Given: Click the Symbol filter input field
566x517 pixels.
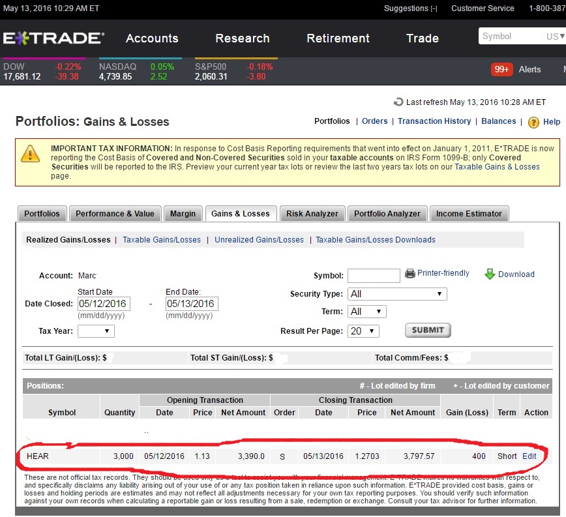Looking at the screenshot, I should [x=374, y=276].
